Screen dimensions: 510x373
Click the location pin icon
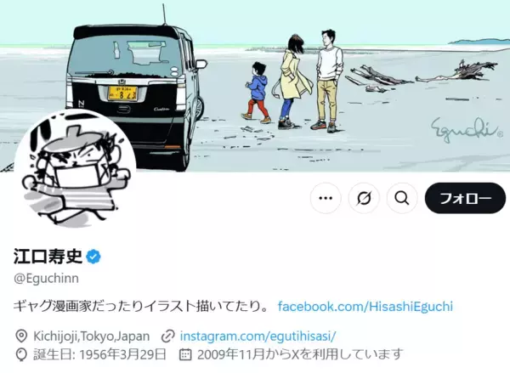(21, 336)
